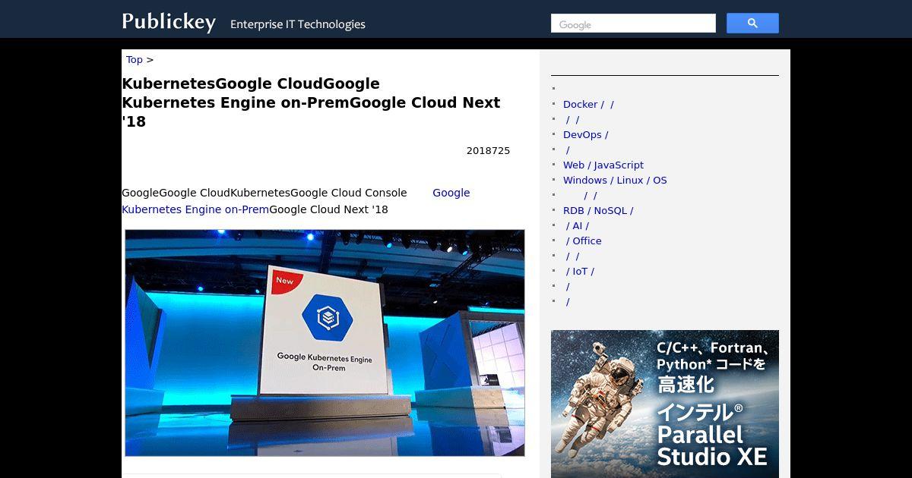912x478 pixels.
Task: Open the Top breadcrumb link
Action: coord(135,59)
